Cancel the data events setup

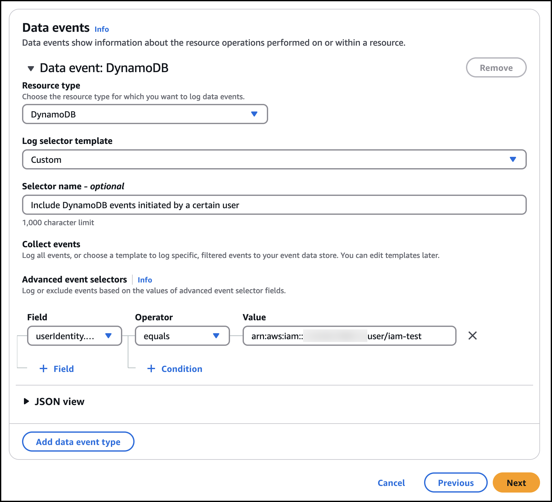click(x=391, y=483)
